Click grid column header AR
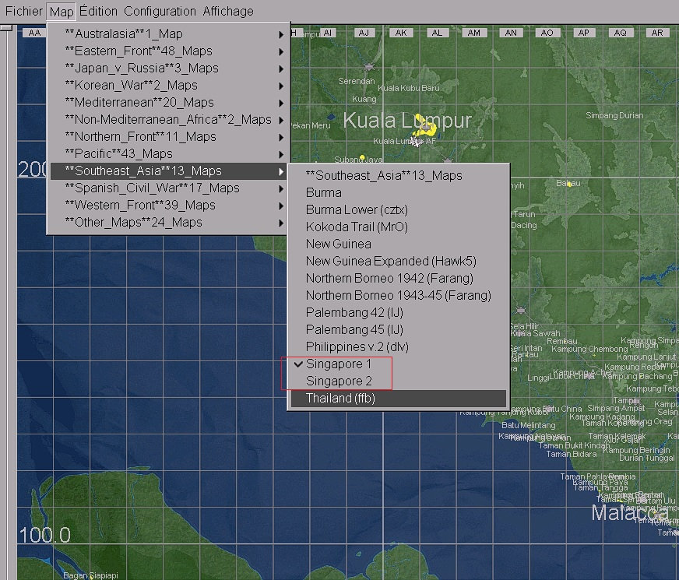 657,33
